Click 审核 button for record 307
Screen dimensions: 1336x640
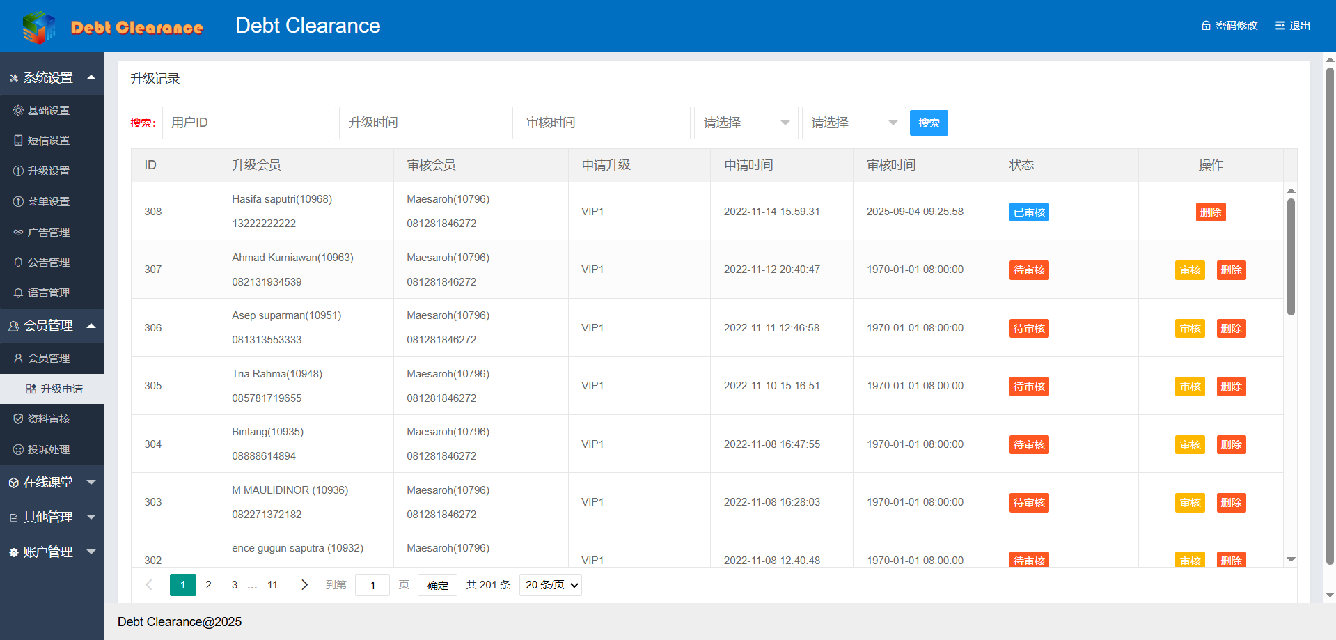[x=1190, y=270]
